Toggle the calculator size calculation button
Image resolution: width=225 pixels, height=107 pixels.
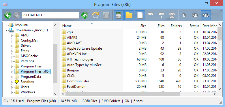(x=119, y=15)
